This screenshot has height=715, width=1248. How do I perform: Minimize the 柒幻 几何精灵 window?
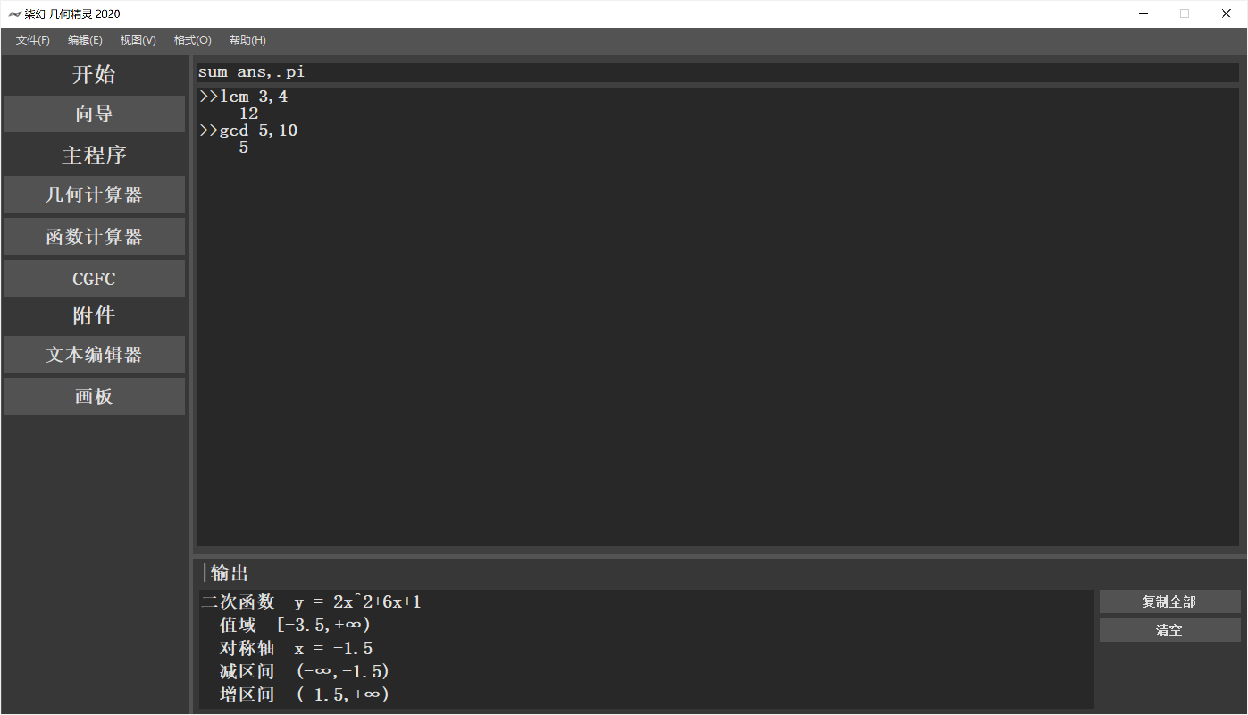pos(1144,14)
